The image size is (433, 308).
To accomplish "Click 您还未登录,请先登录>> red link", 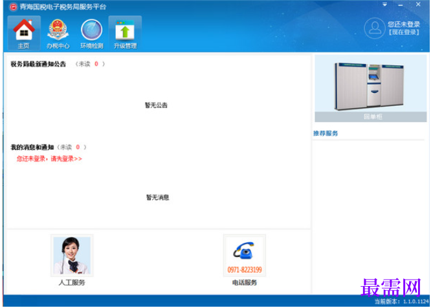I will 49,159.
